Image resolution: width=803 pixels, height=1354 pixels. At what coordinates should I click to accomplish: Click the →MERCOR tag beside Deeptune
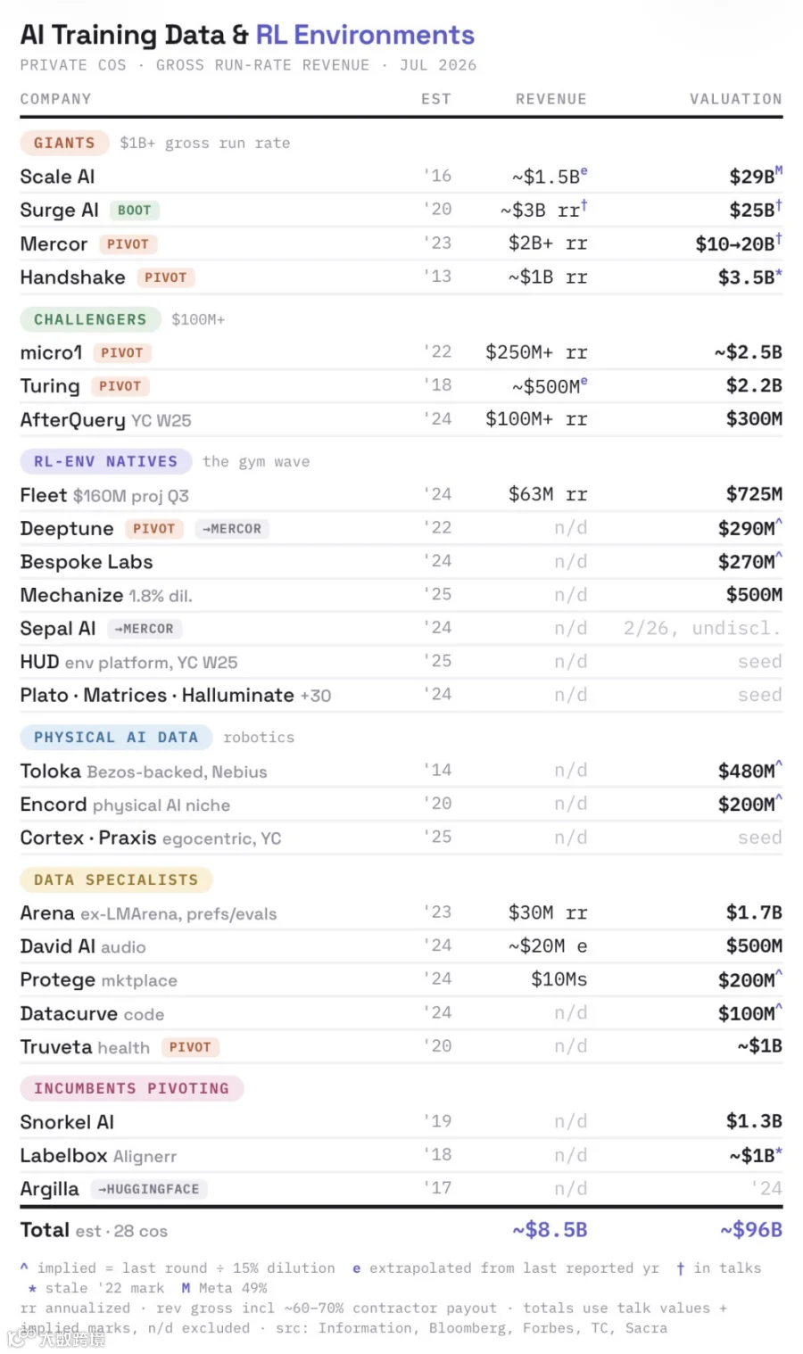[232, 529]
